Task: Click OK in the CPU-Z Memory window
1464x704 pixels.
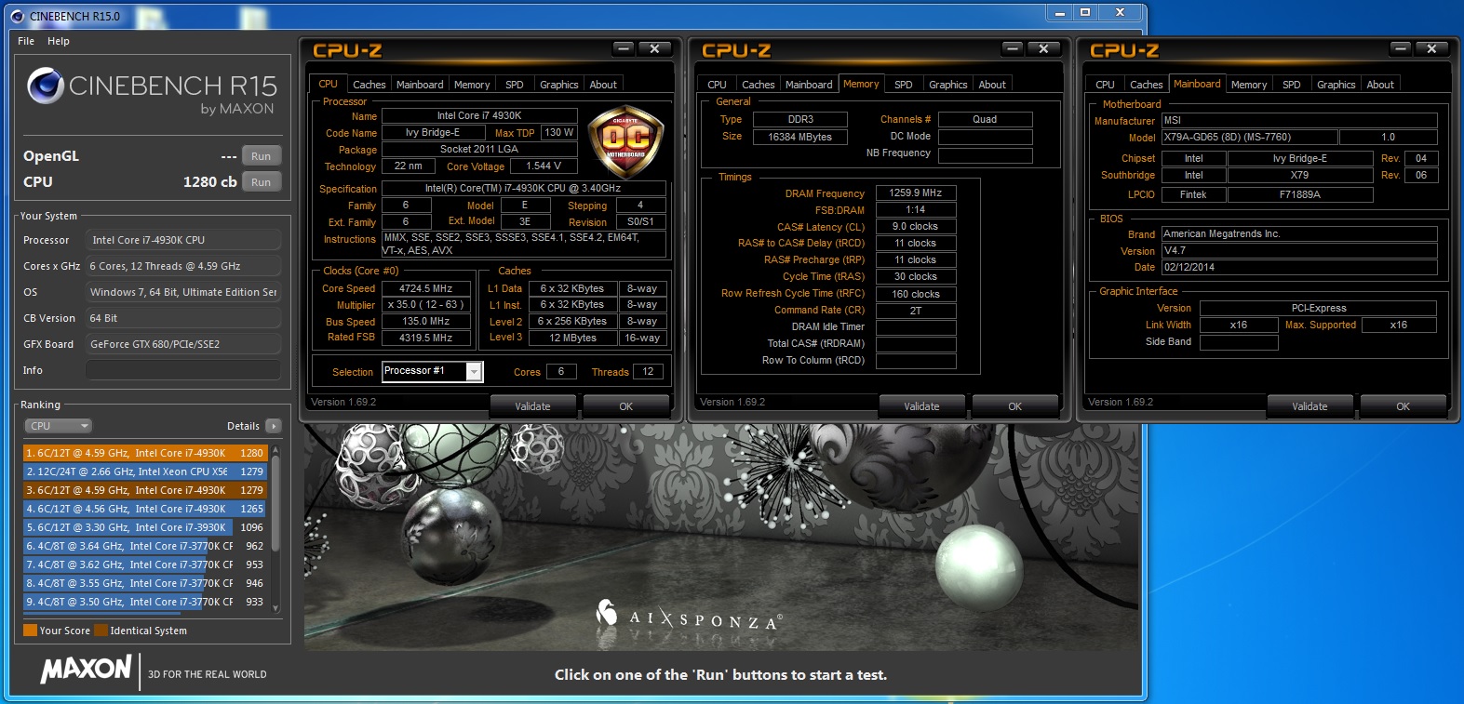Action: pyautogui.click(x=1015, y=406)
